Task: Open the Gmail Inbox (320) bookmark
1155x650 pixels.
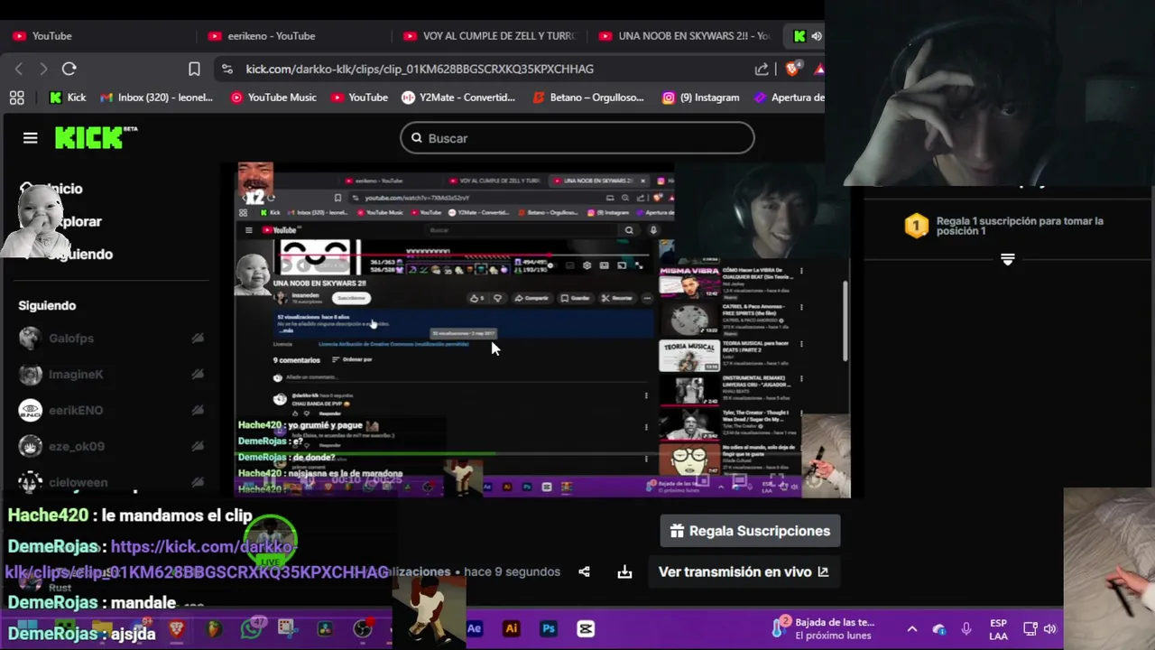Action: 157,97
